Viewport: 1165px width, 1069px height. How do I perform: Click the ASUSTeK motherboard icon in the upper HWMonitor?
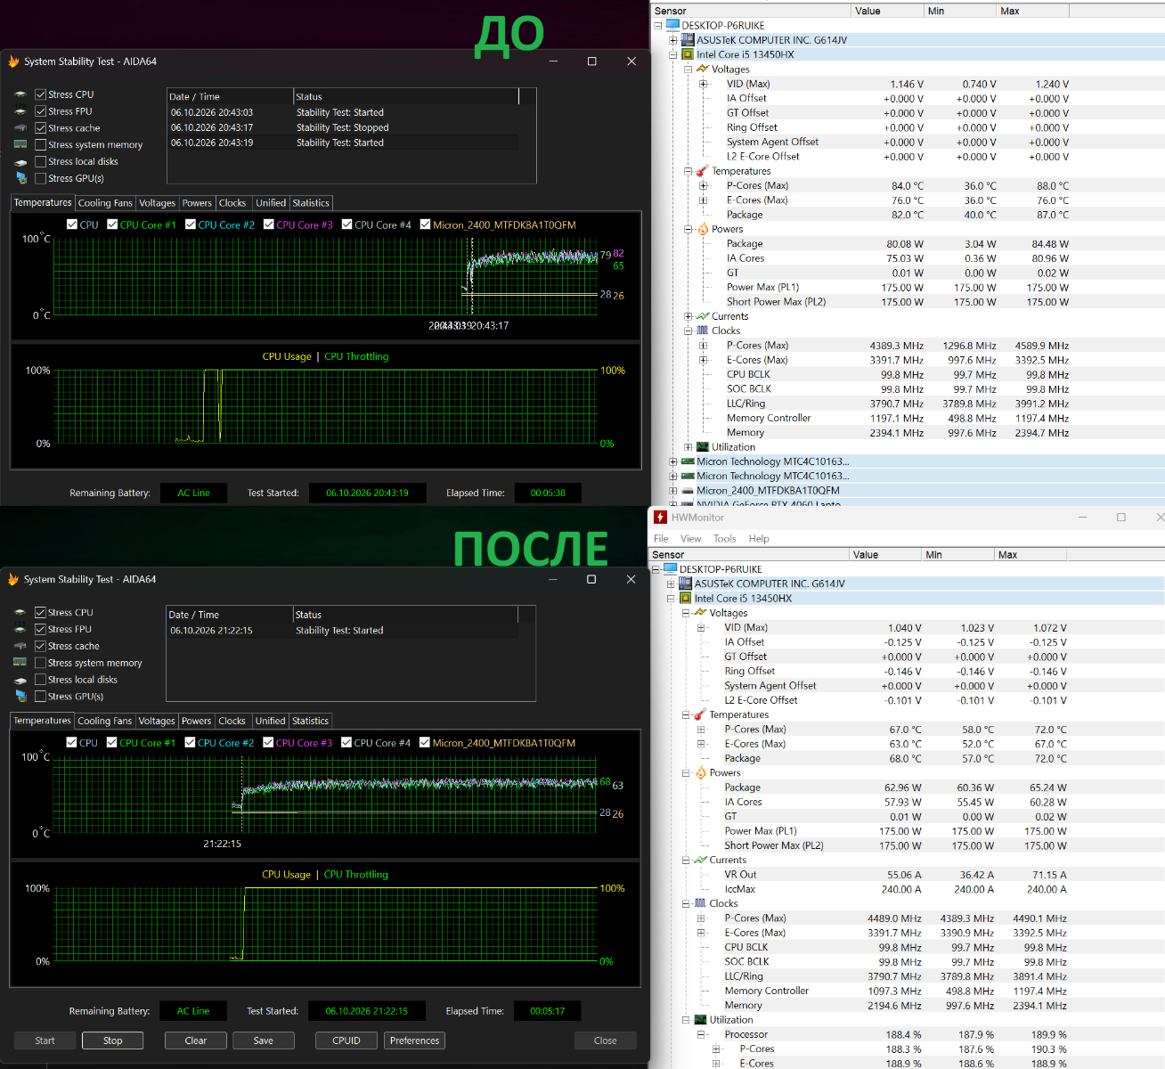(x=688, y=40)
